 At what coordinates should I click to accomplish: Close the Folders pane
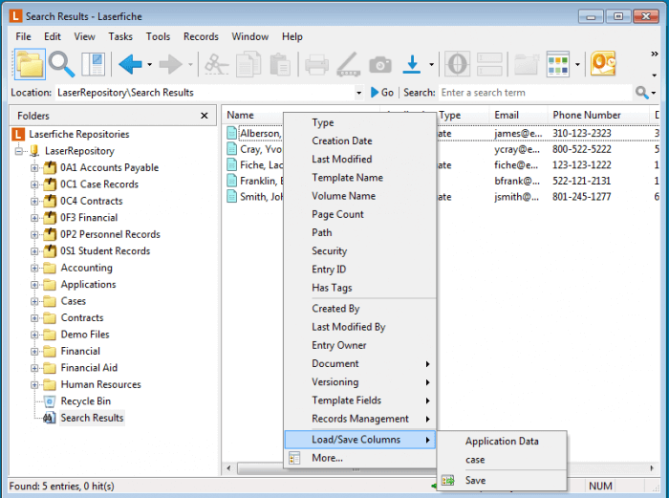205,116
